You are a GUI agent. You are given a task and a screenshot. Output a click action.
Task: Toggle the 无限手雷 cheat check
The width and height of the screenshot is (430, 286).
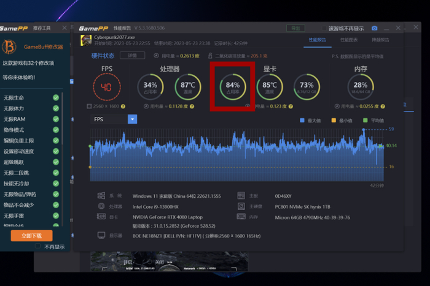pos(56,216)
